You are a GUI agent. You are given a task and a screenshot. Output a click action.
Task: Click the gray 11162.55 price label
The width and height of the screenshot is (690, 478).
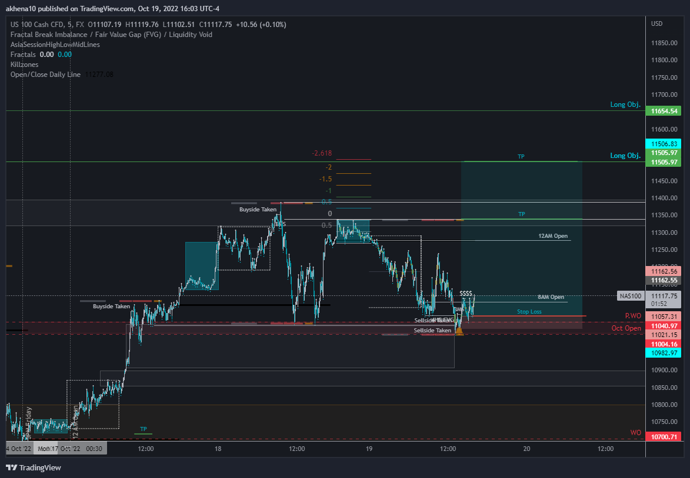(663, 280)
